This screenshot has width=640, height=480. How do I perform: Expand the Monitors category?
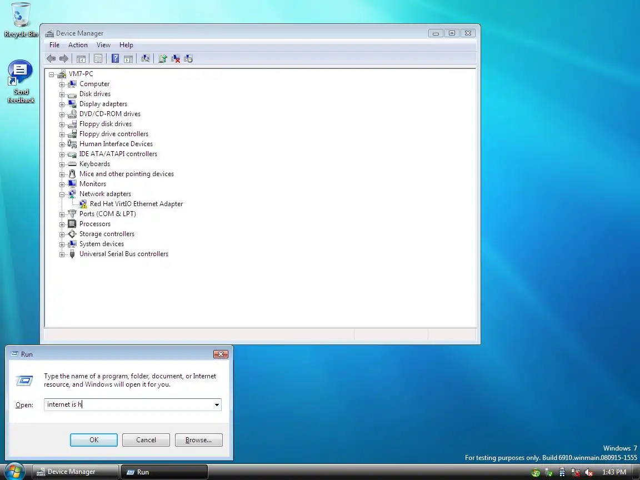point(62,184)
